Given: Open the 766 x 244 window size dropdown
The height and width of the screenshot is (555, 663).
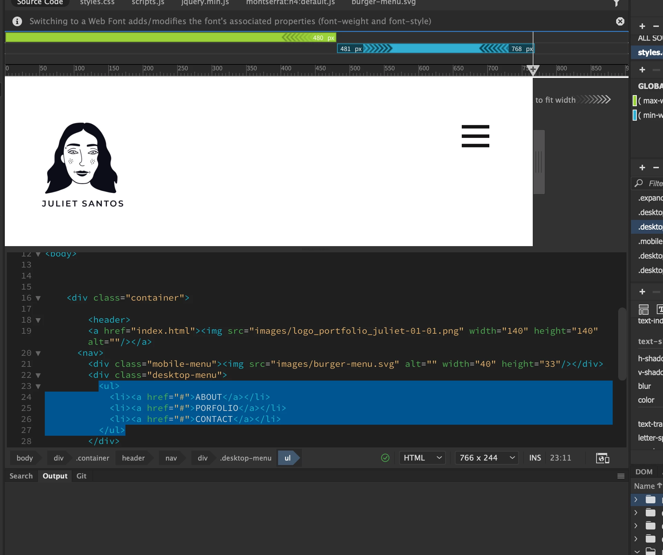Looking at the screenshot, I should 487,458.
